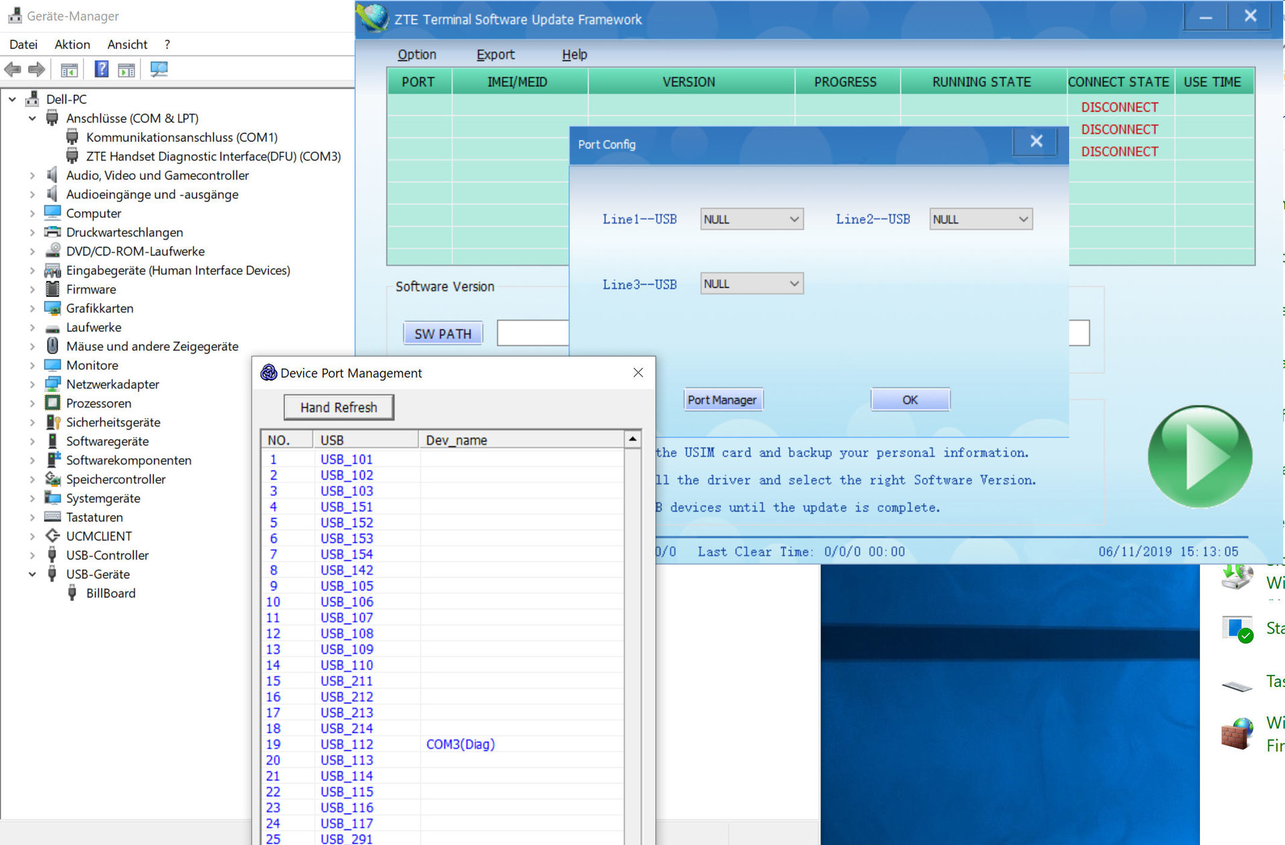This screenshot has width=1285, height=845.
Task: Expand Audio, Video und Gamecontroller
Action: pyautogui.click(x=32, y=175)
